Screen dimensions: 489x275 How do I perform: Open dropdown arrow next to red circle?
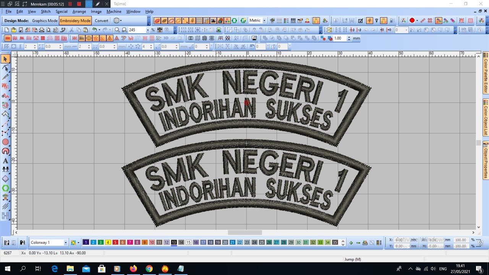[417, 21]
